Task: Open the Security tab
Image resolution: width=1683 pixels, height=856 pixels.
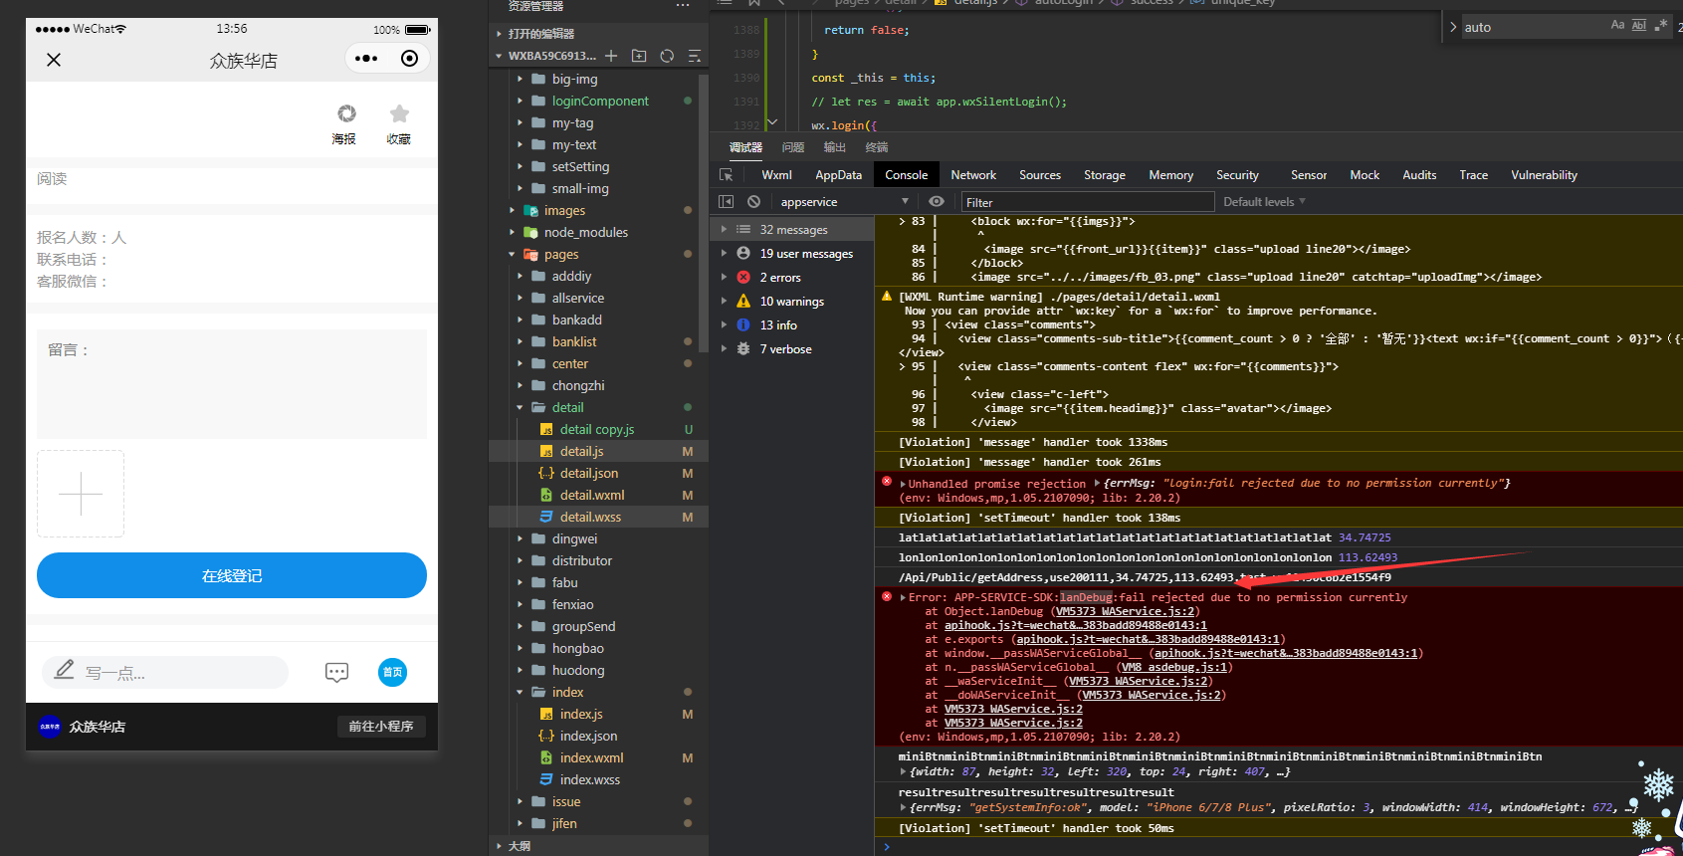Action: click(x=1237, y=175)
